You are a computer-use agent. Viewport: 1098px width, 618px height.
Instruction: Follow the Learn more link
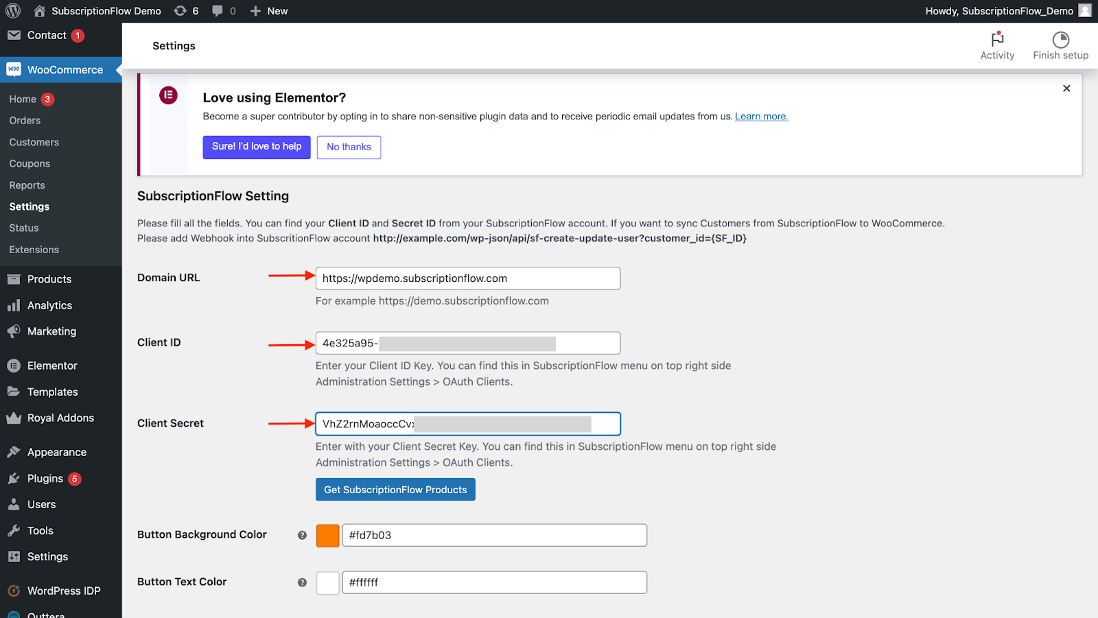pos(762,117)
